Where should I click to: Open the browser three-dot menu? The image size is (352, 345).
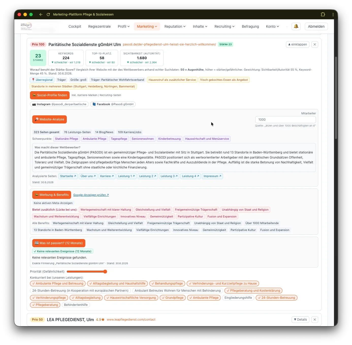[333, 14]
